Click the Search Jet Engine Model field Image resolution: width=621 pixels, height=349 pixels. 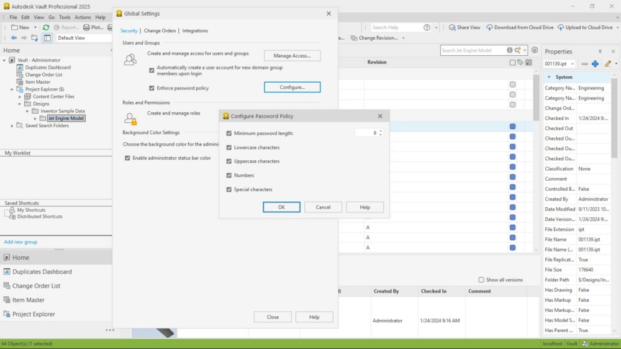point(473,50)
